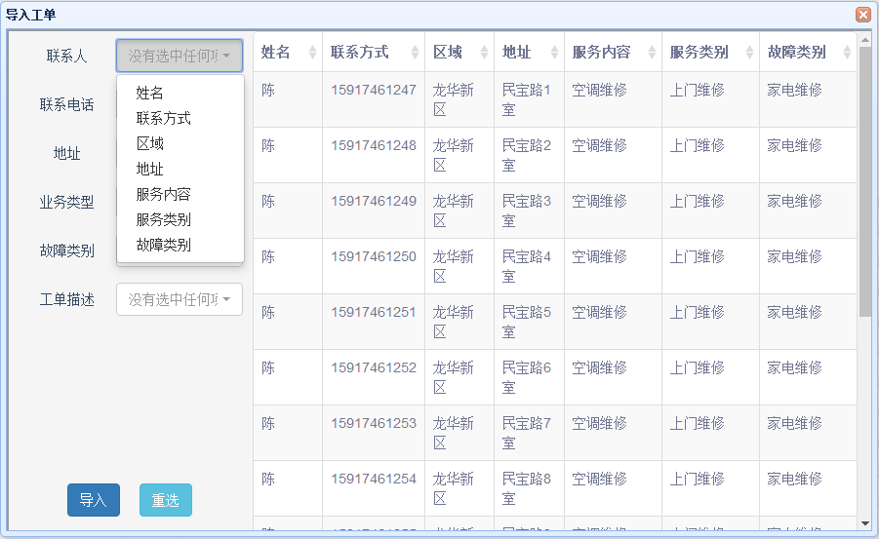Select 地址 option from the list
879x539 pixels.
pos(150,169)
